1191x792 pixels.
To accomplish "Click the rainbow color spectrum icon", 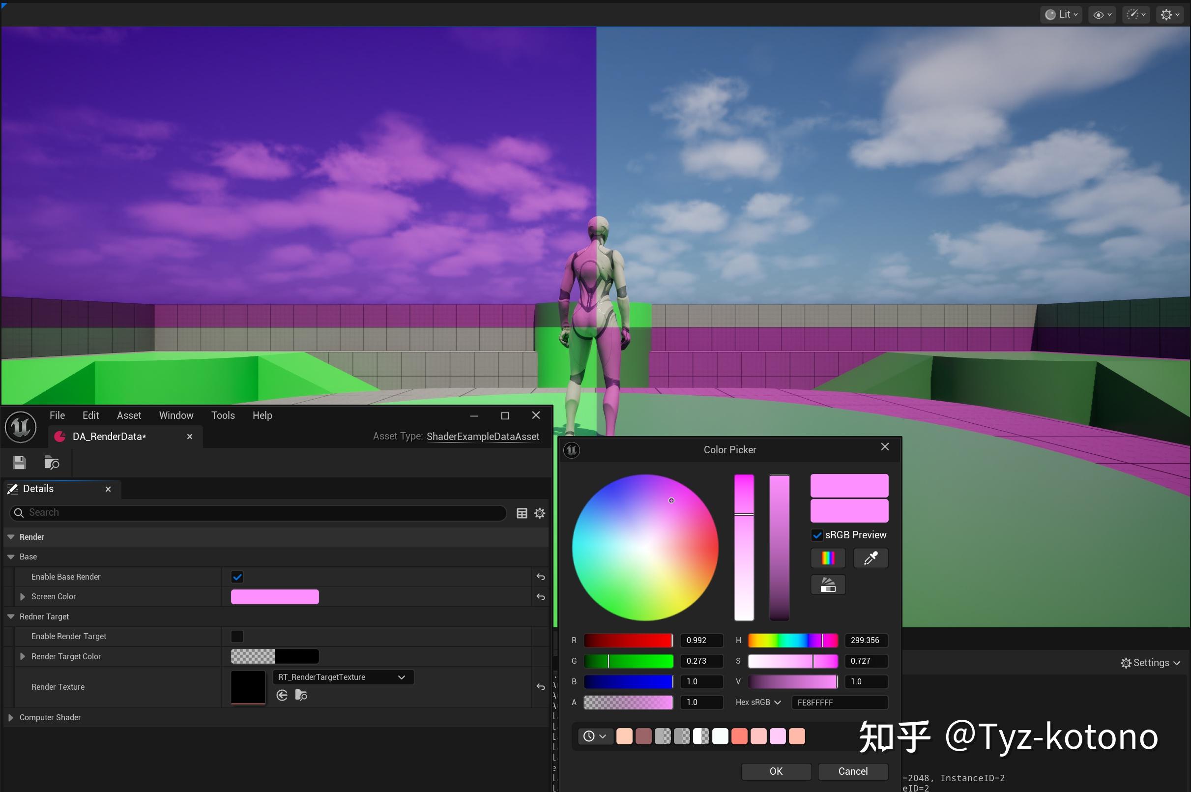I will pos(828,557).
